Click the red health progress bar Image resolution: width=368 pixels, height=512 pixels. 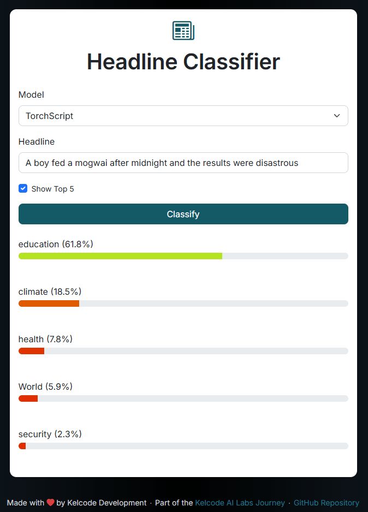[x=31, y=351]
